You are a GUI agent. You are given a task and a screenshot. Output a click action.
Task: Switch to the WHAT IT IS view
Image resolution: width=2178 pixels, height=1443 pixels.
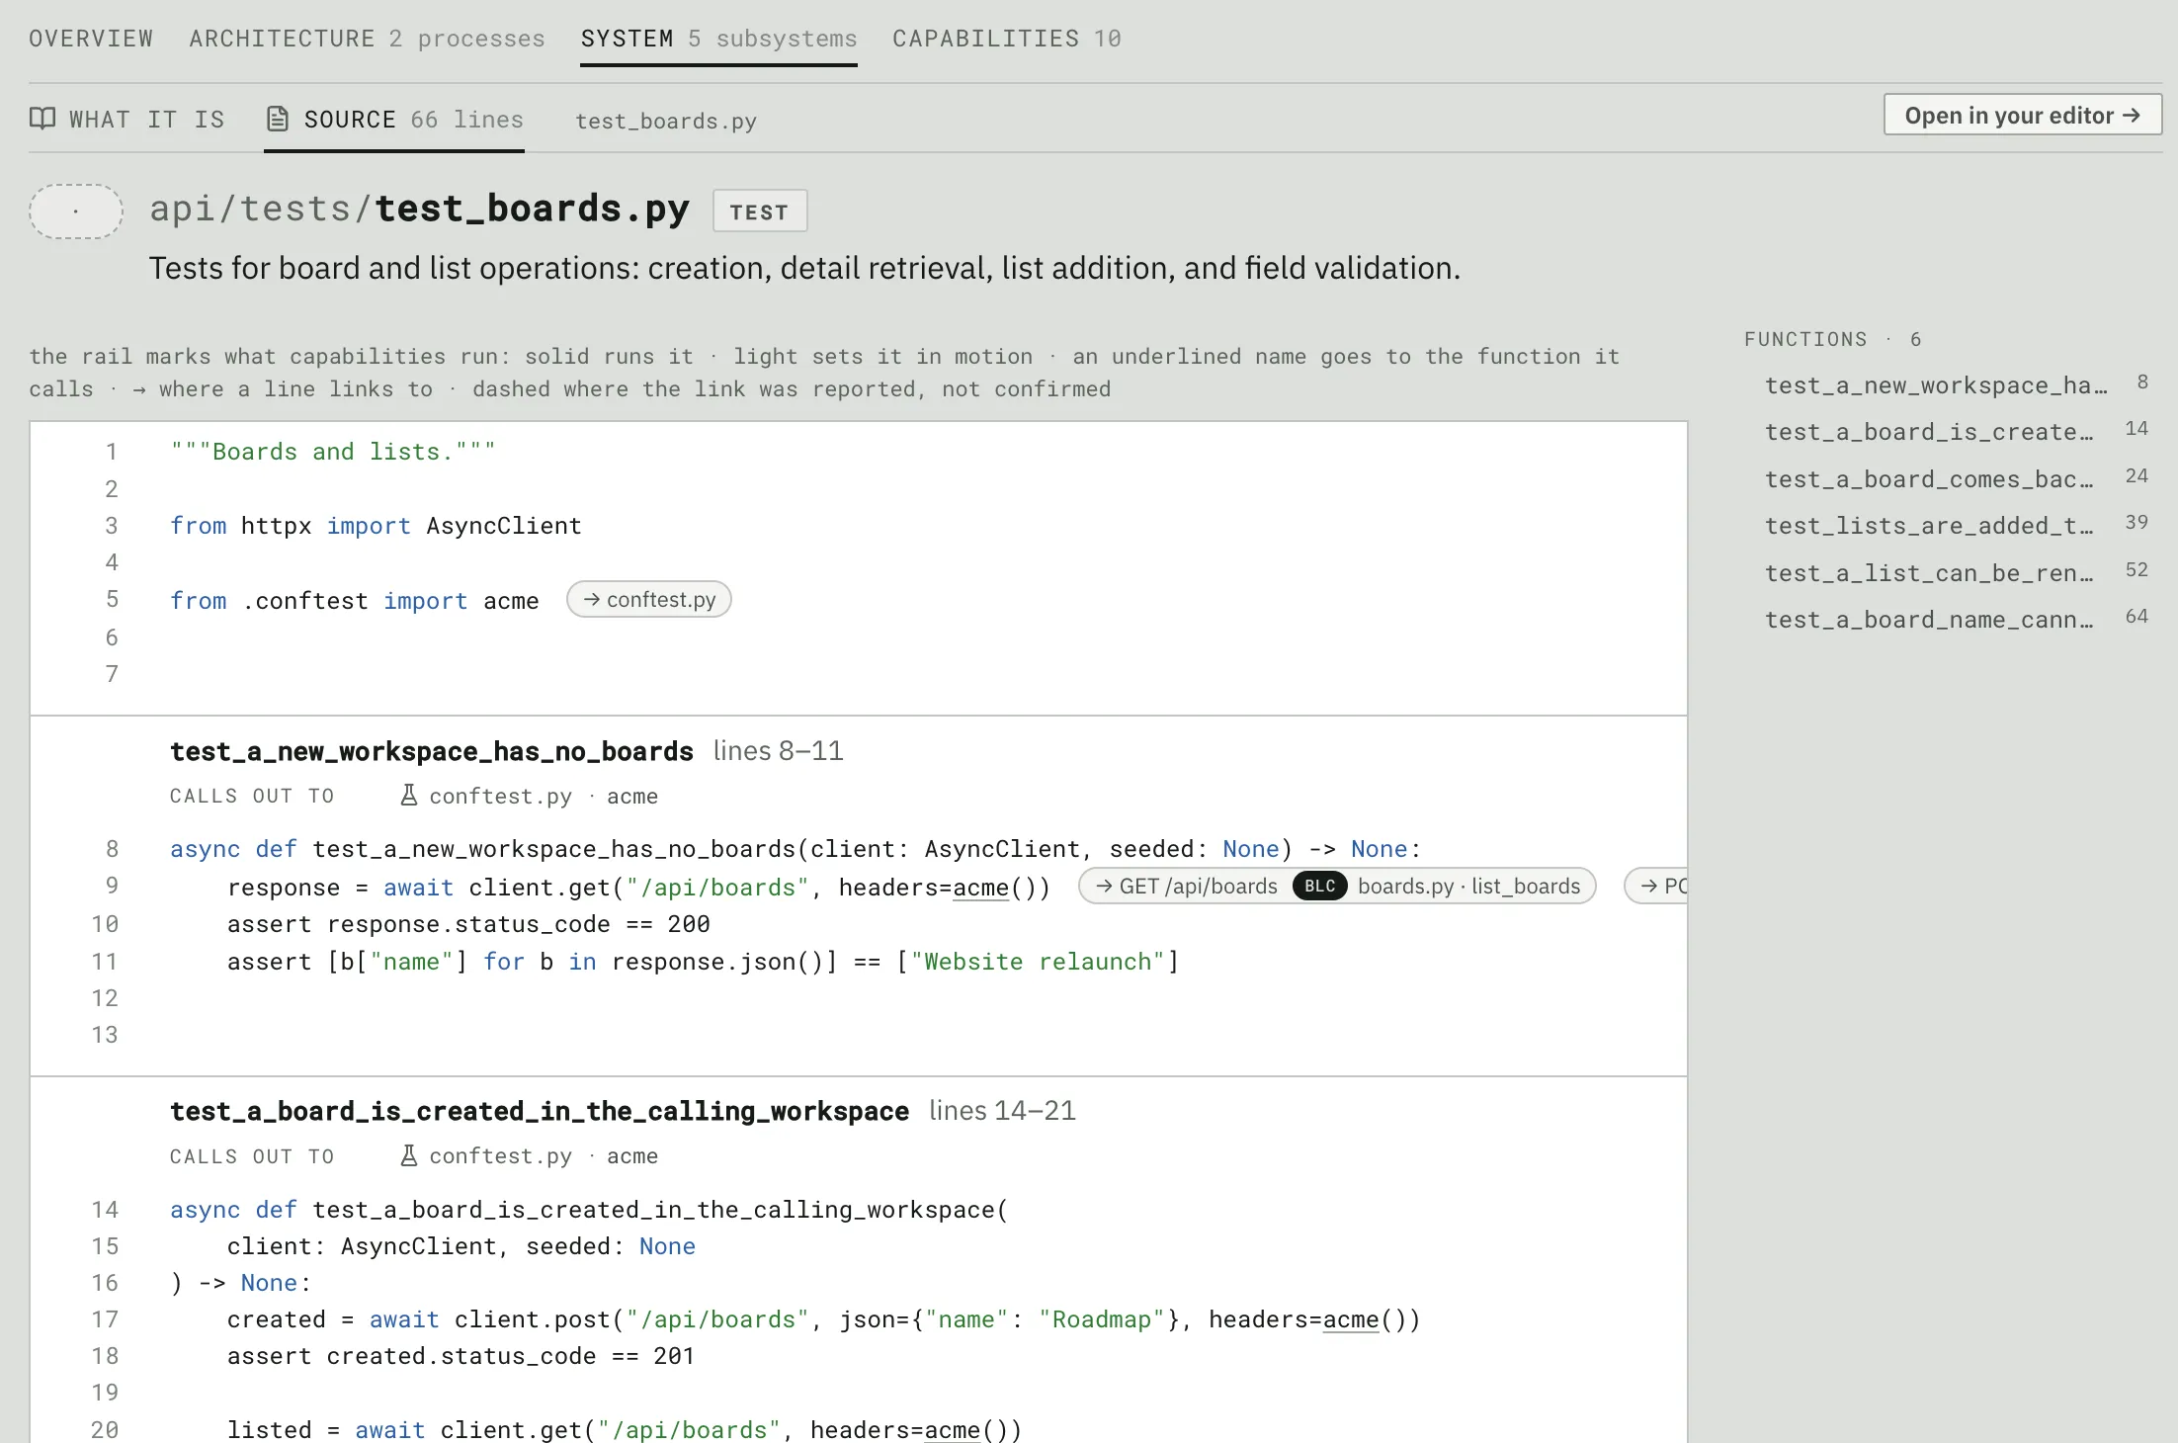(127, 120)
